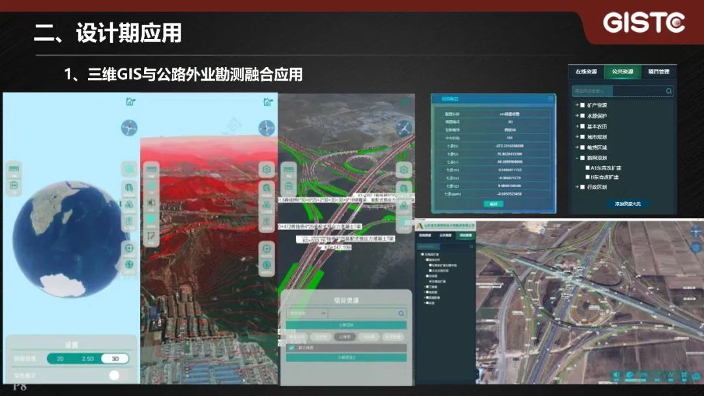The height and width of the screenshot is (396, 704).
Task: Select the polygon draw tool in red terrain panel
Action: (x=151, y=235)
